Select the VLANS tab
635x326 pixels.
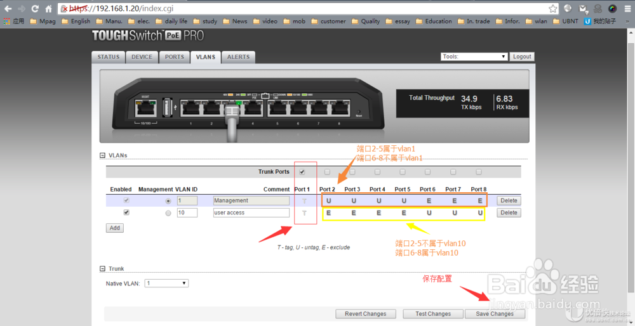click(206, 57)
